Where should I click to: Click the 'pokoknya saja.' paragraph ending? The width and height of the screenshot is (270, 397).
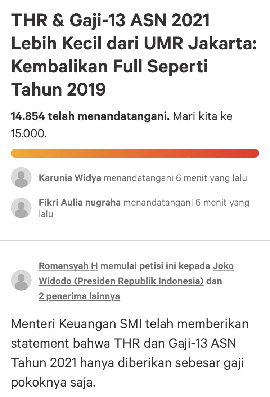53,382
